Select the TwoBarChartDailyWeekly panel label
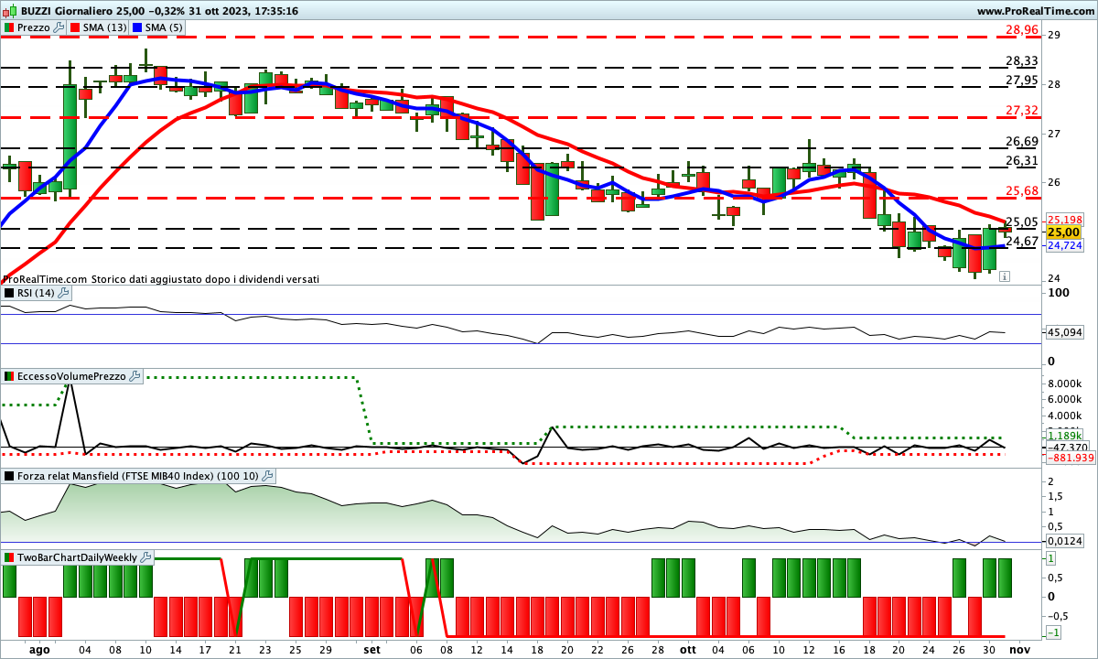Screen dimensions: 1098x659 (x=78, y=556)
